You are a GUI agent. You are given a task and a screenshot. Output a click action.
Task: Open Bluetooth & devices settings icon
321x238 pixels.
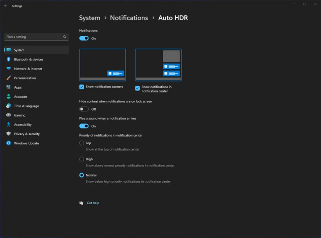coord(9,59)
